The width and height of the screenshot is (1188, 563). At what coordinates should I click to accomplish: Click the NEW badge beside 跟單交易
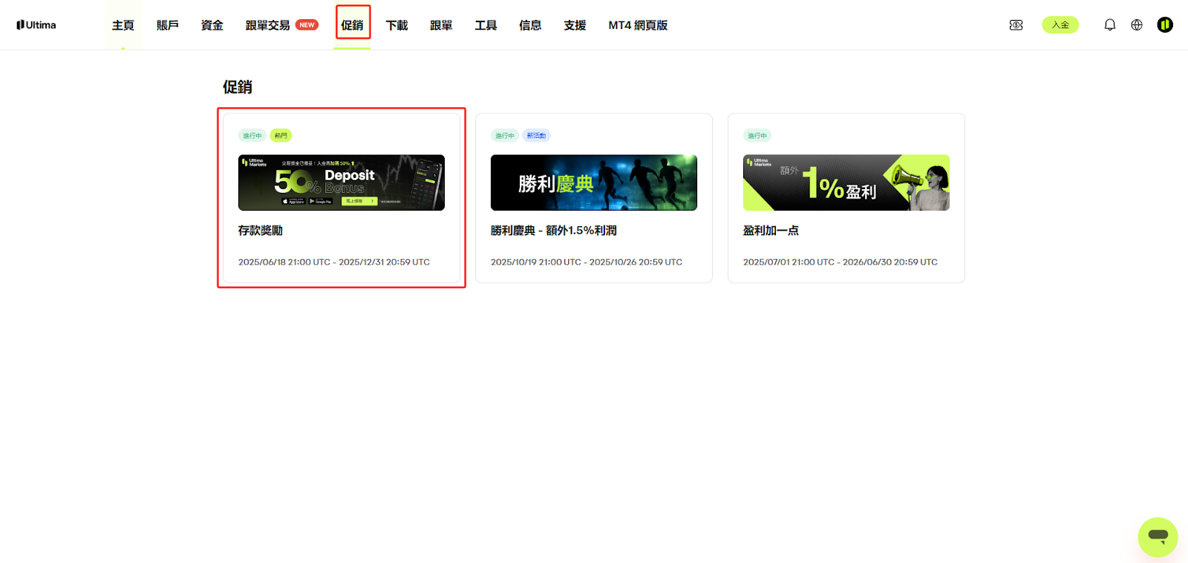pyautogui.click(x=307, y=25)
